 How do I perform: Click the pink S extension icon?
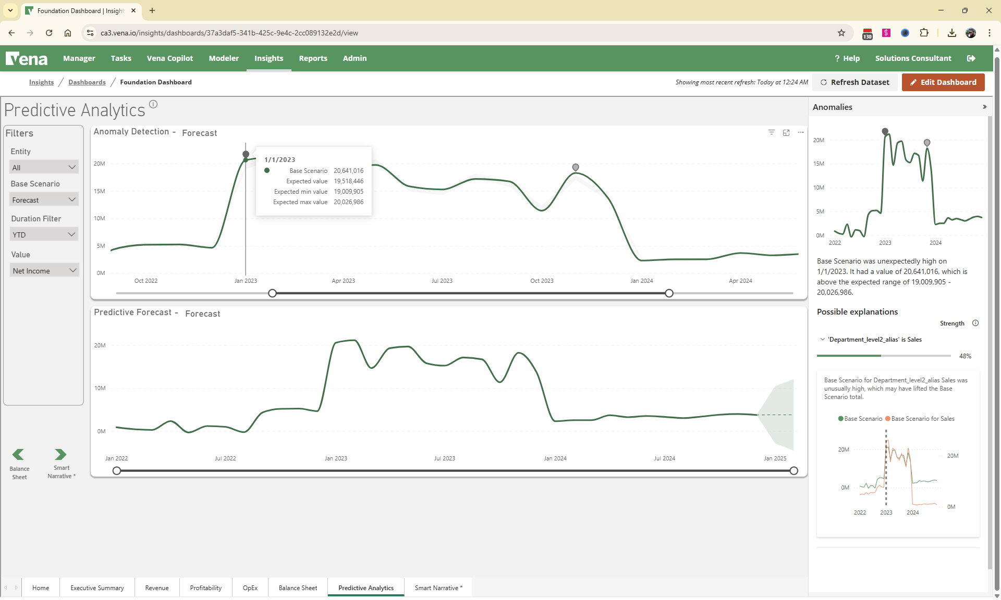886,33
